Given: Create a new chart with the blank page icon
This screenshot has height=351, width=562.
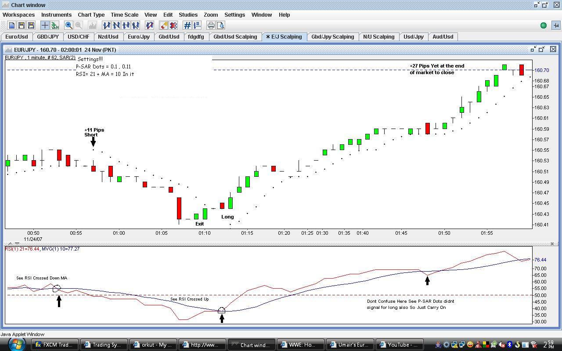Looking at the screenshot, I should point(12,25).
